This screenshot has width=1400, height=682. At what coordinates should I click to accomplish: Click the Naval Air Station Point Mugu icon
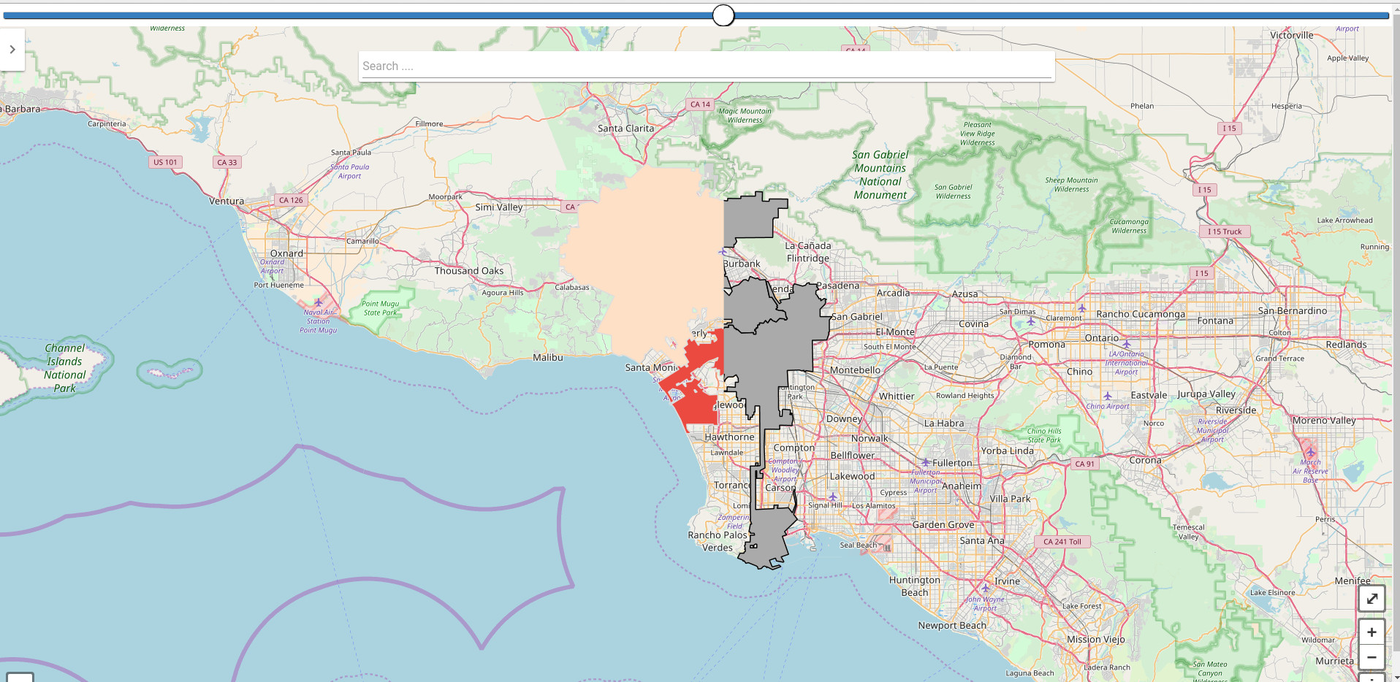[318, 302]
